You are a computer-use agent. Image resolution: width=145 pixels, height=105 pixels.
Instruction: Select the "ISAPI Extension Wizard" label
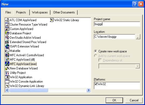pos(24,46)
